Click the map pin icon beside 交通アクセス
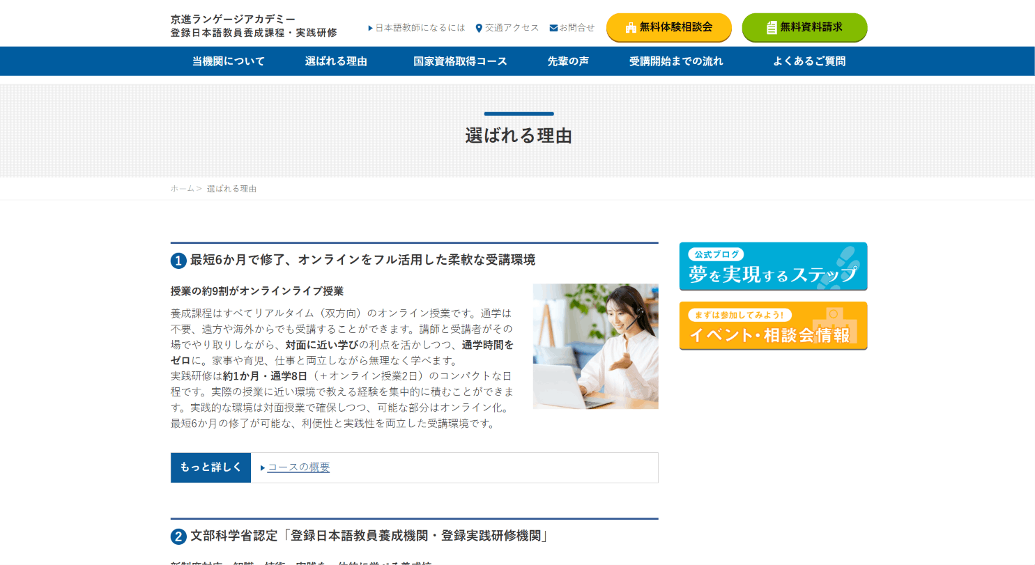The image size is (1035, 565). click(479, 29)
